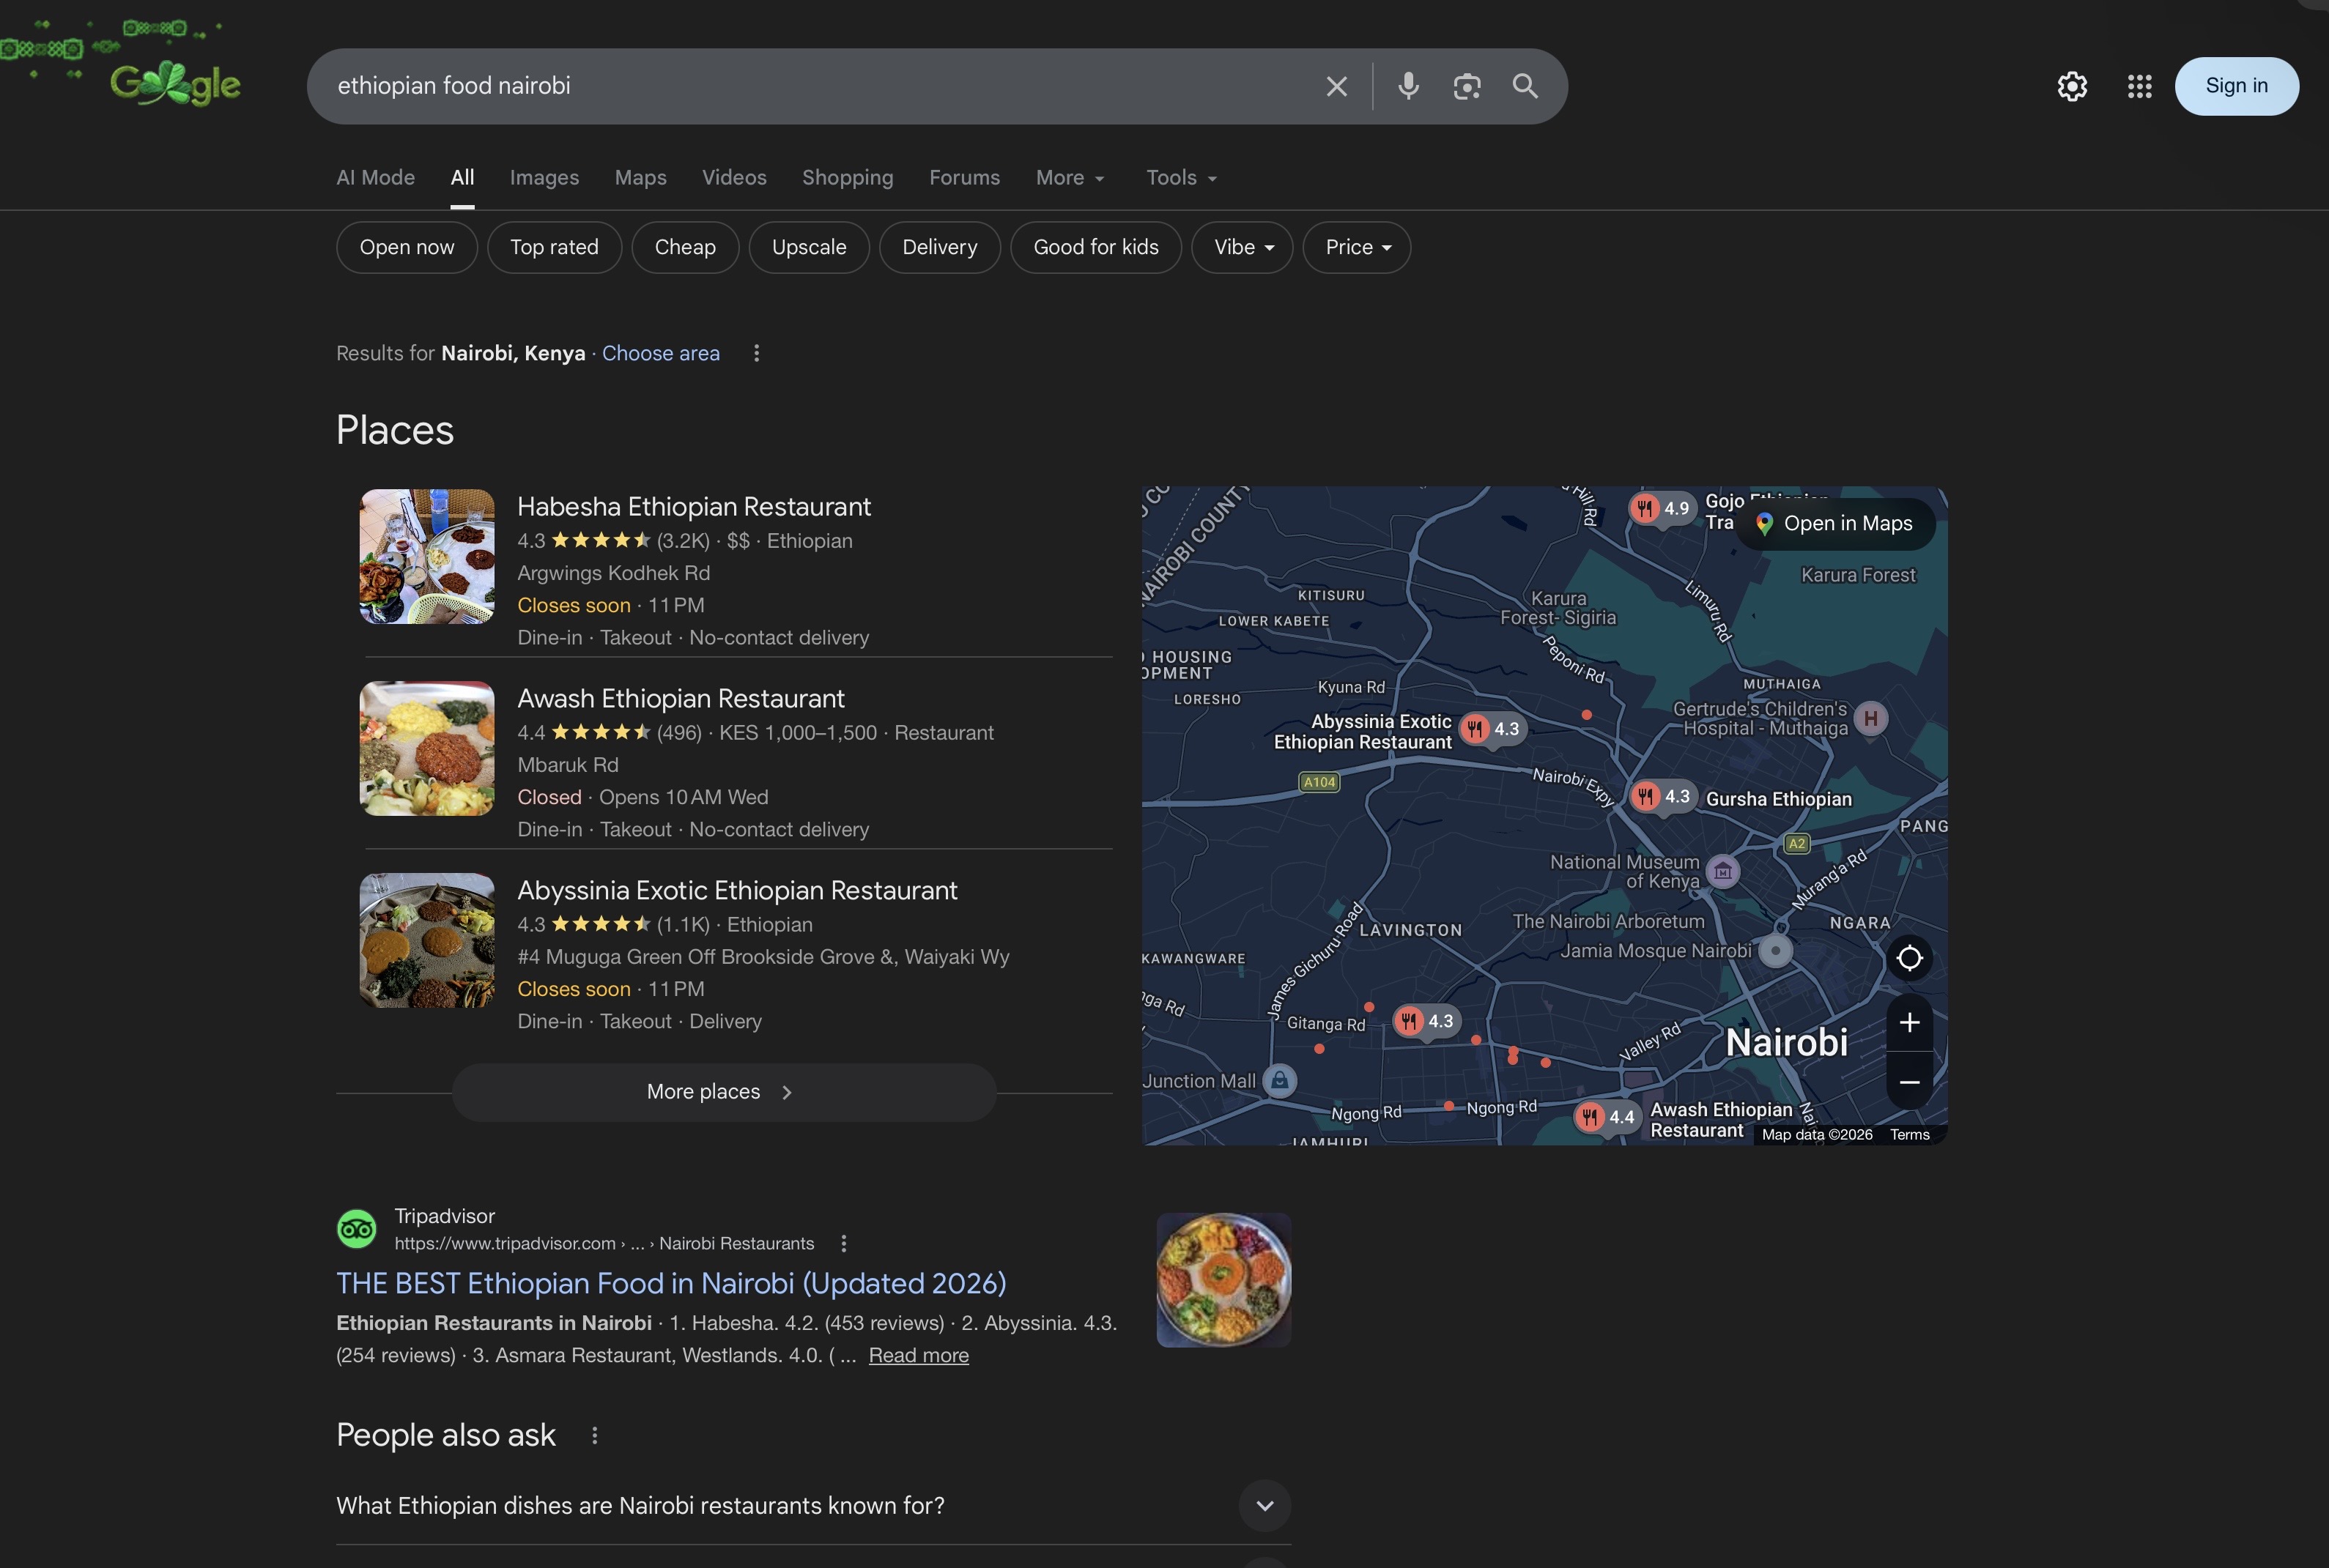Enable the Good for kids filter
The width and height of the screenshot is (2329, 1568).
coord(1095,247)
